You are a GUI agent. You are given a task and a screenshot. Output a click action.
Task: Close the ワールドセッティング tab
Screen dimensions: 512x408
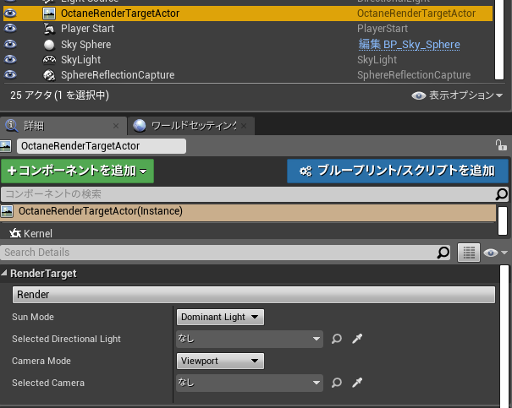pyautogui.click(x=244, y=126)
